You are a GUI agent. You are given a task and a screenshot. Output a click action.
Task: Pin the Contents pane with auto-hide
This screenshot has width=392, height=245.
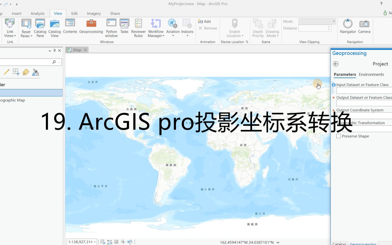55,50
